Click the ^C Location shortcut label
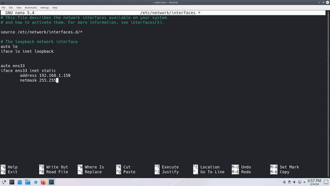This screenshot has width=330, height=186. tap(206, 167)
